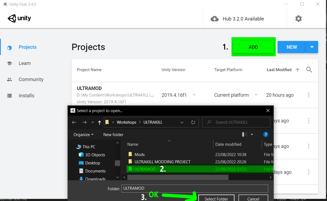Click the back arrow in file dialog
Image resolution: width=327 pixels, height=201 pixels.
pos(74,122)
